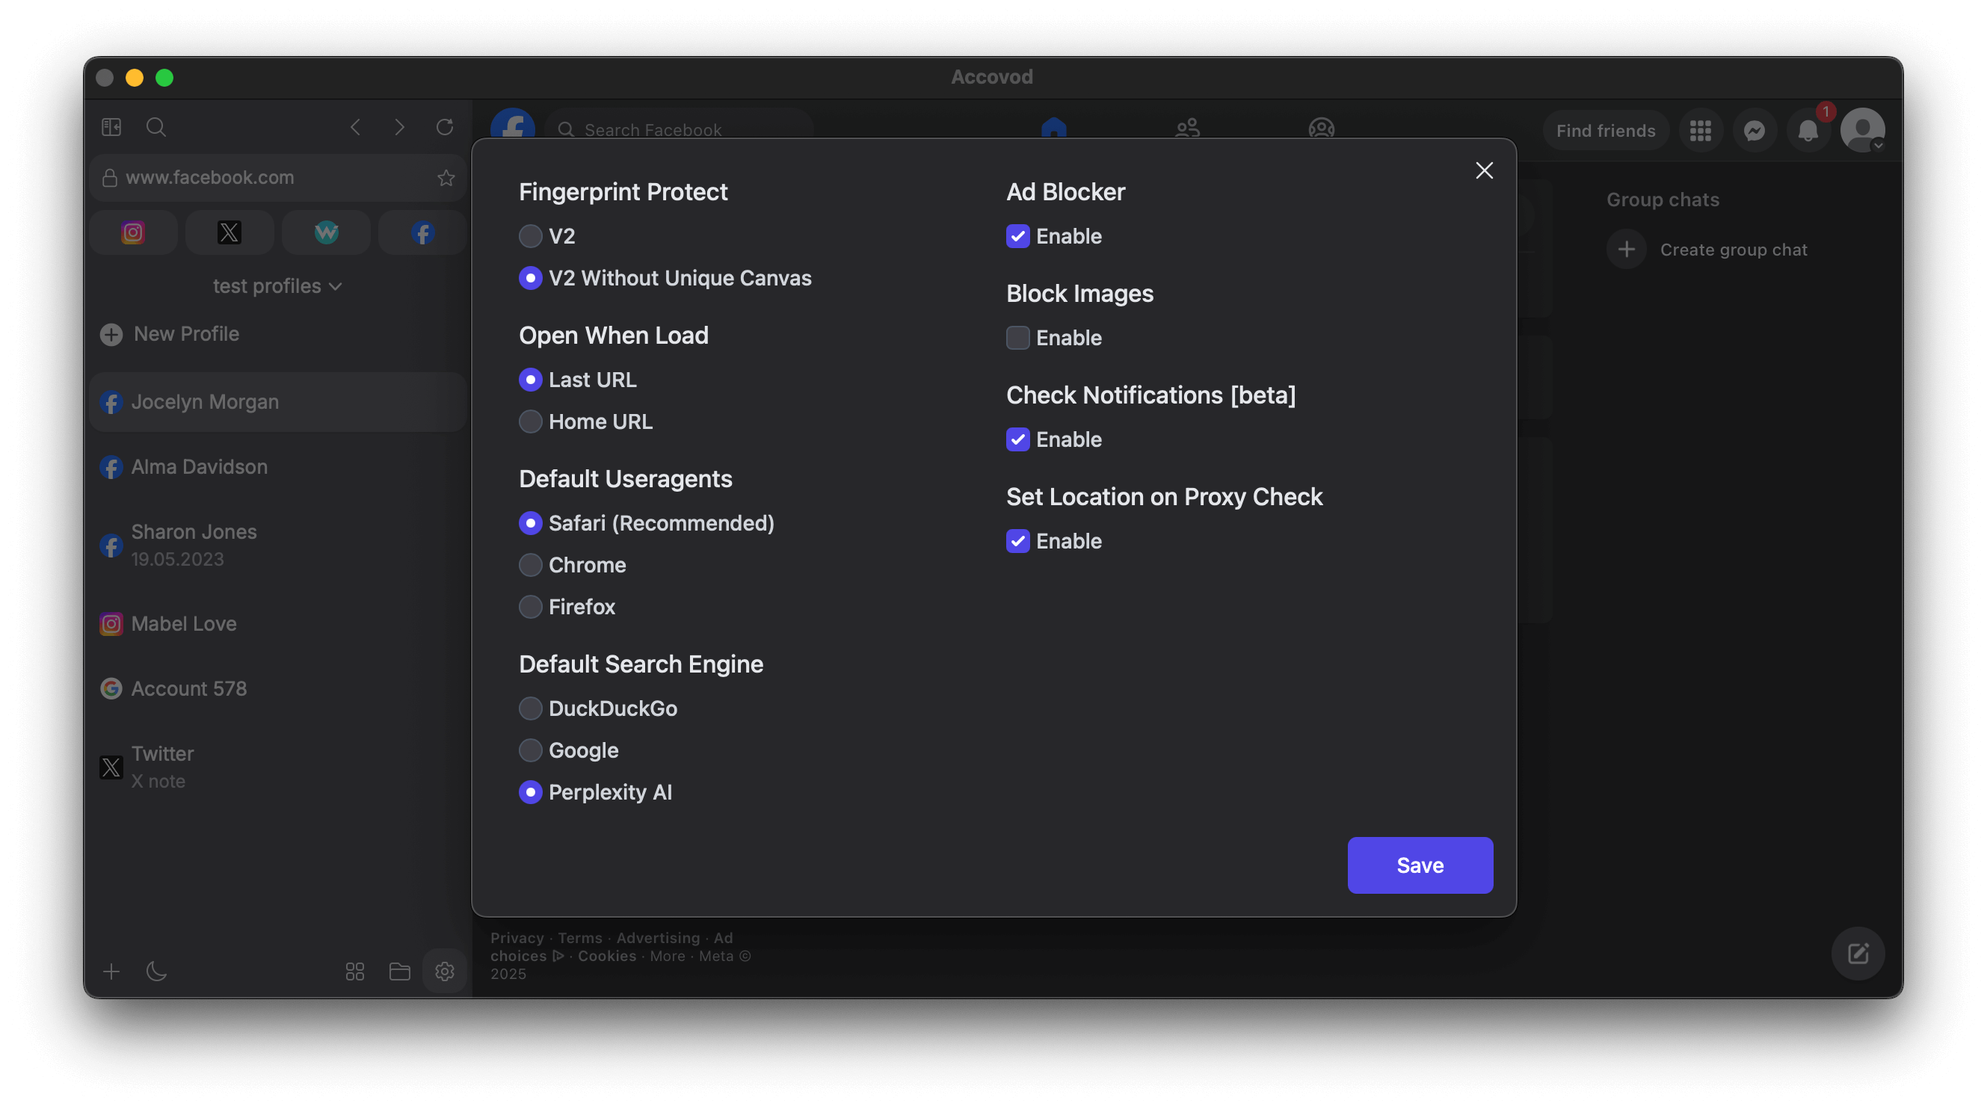Open Facebook notifications bell
The width and height of the screenshot is (1987, 1109).
[x=1809, y=129]
